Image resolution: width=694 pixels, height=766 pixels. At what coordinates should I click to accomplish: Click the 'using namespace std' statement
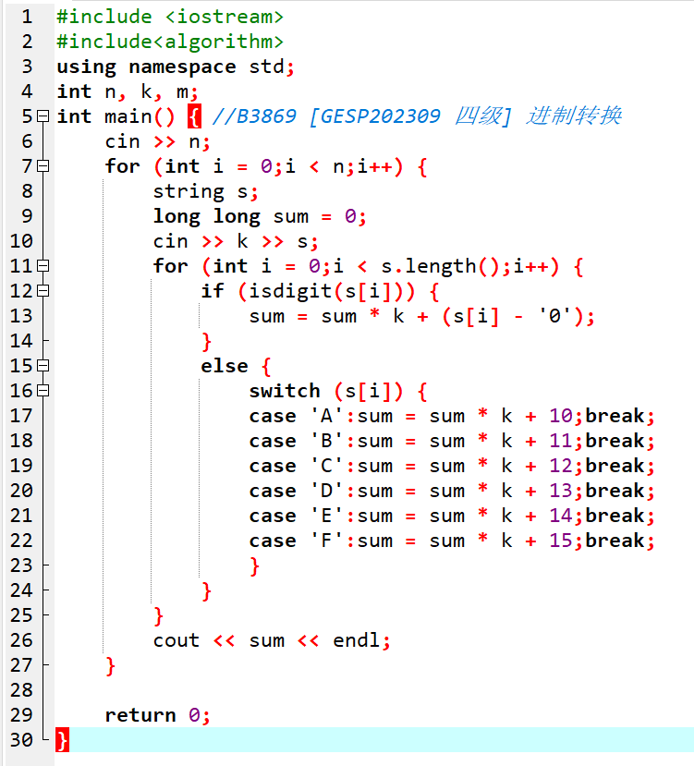tap(174, 67)
